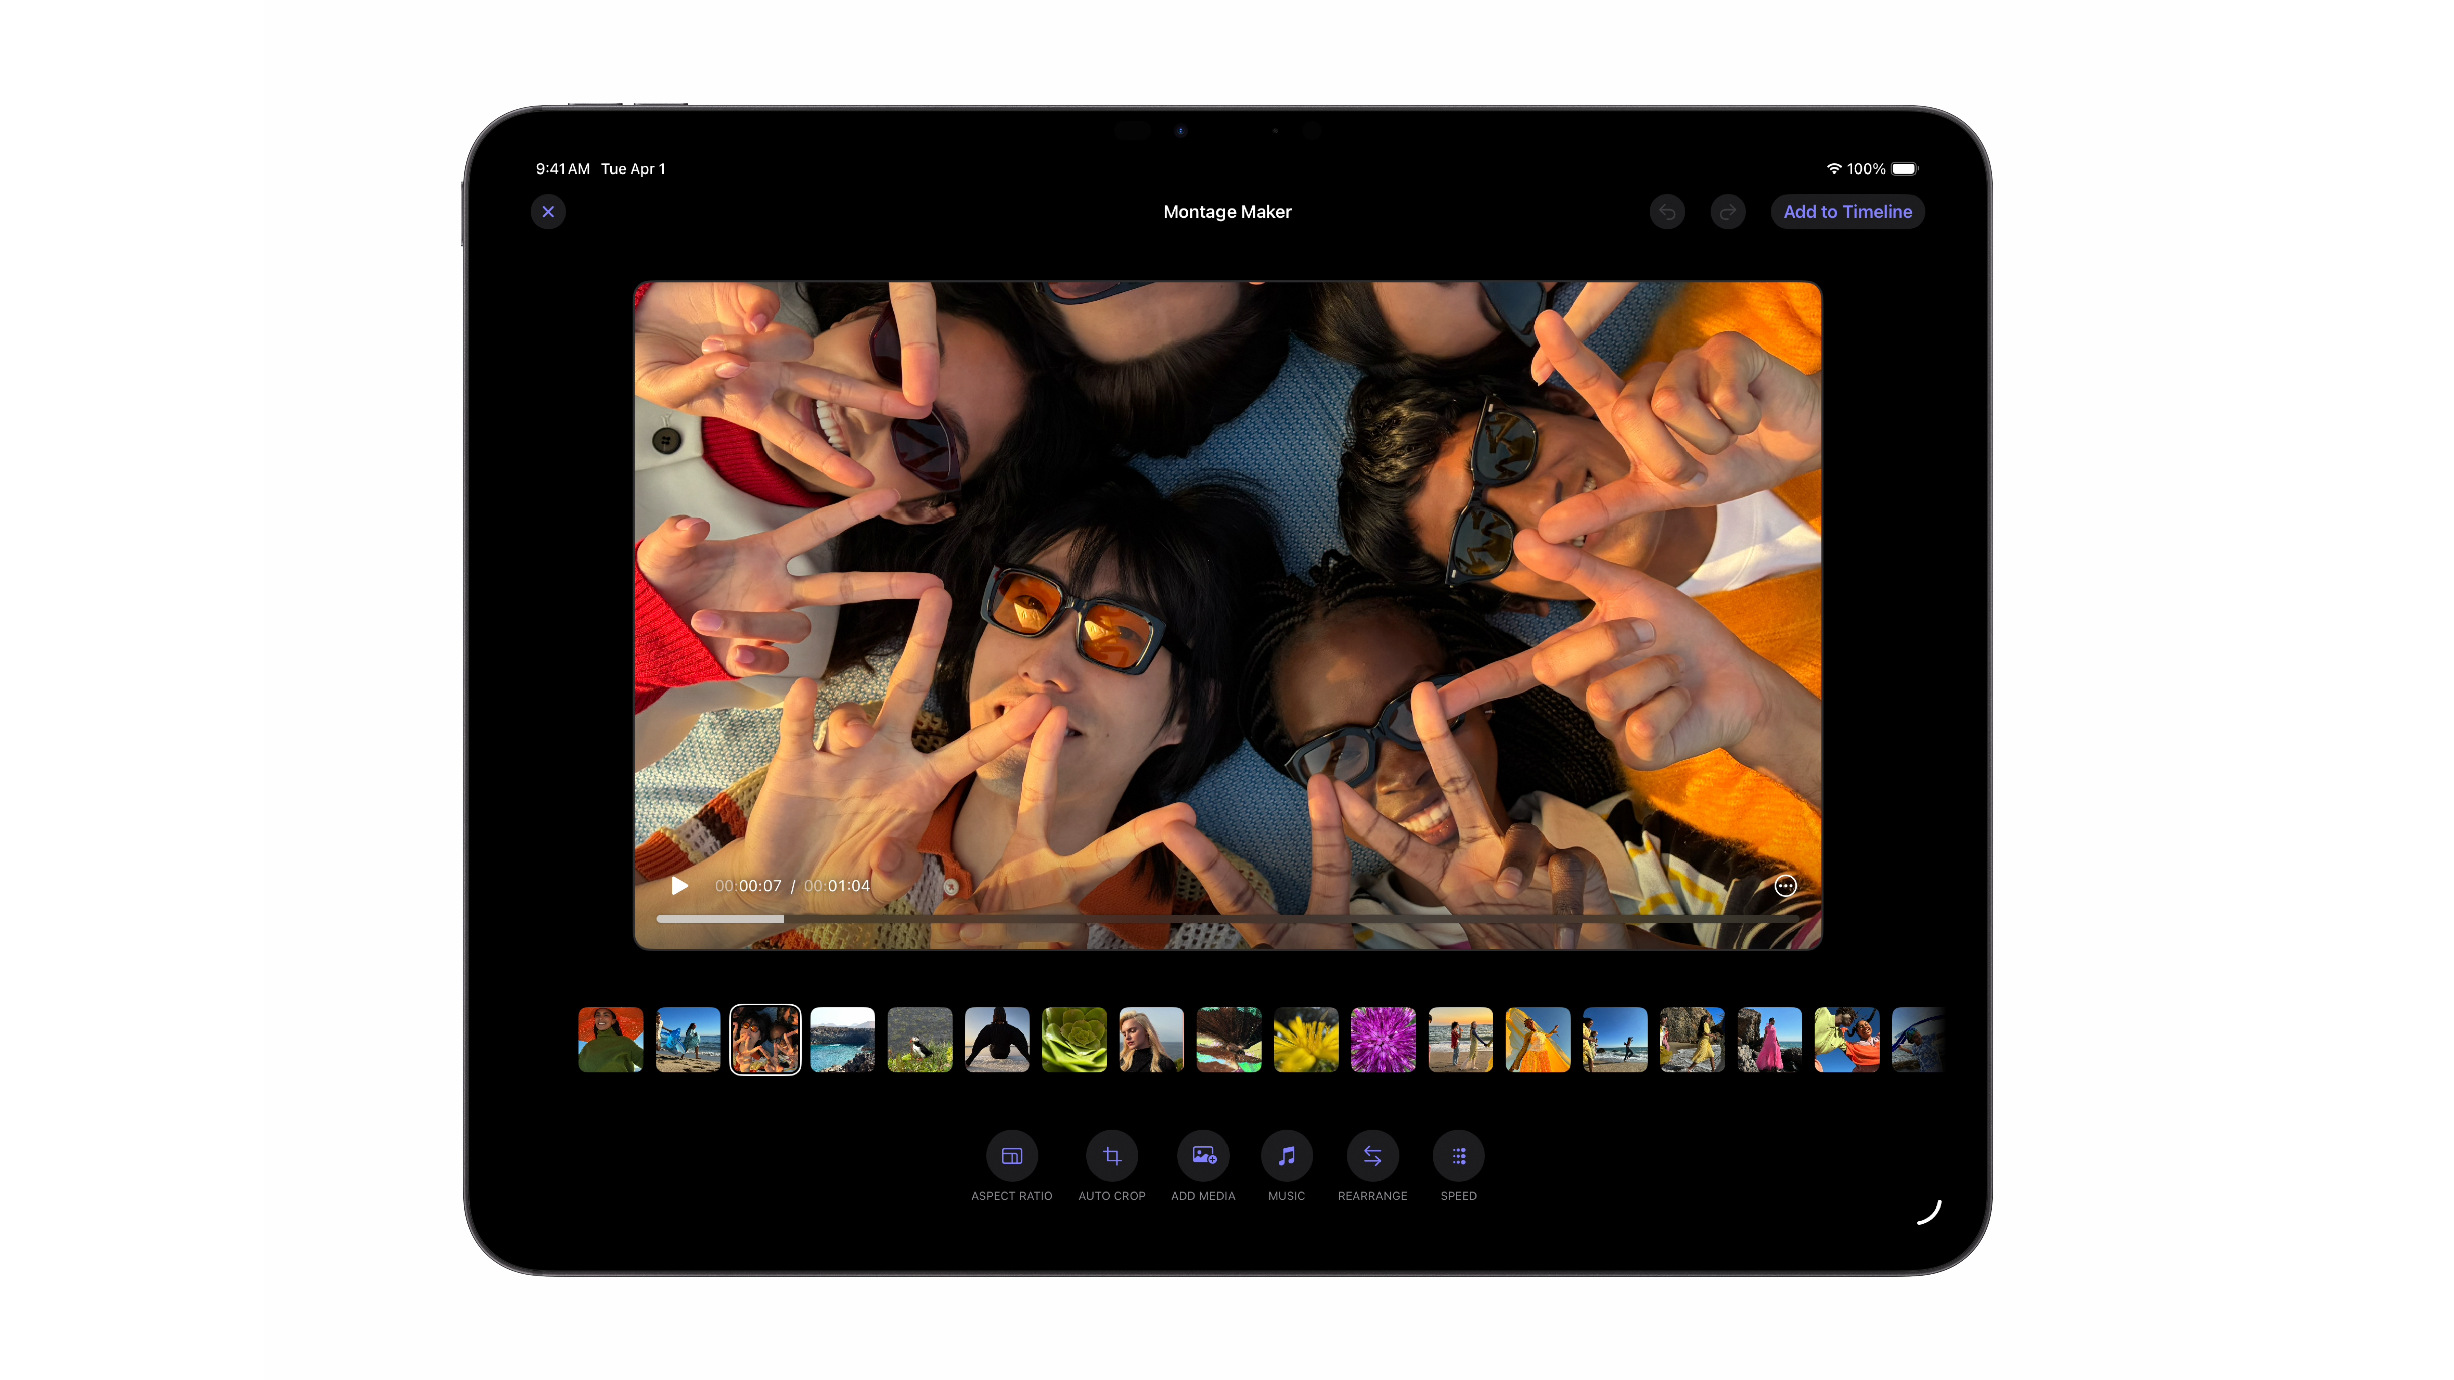Viewport: 2454px width, 1380px height.
Task: Redo the last undone edit
Action: tap(1727, 212)
